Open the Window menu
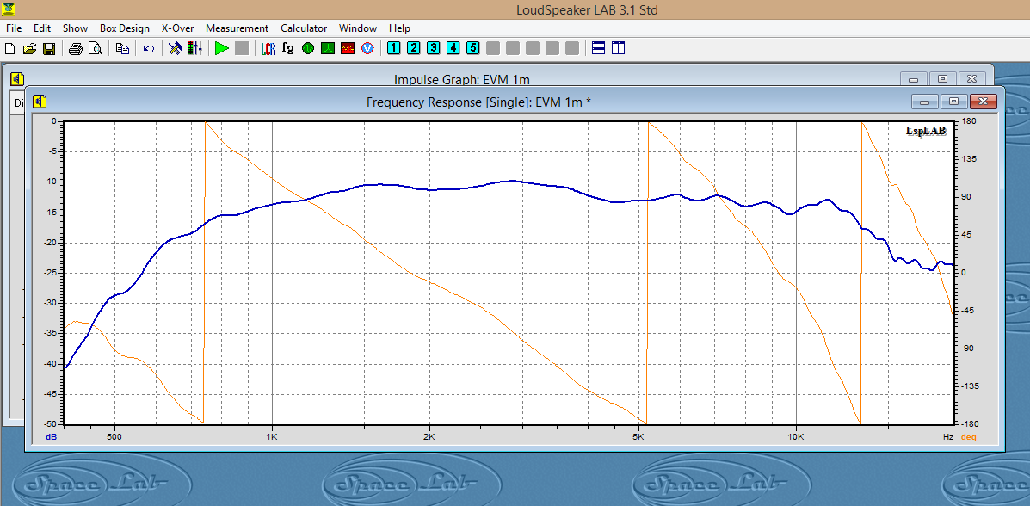Image resolution: width=1030 pixels, height=506 pixels. coord(358,28)
